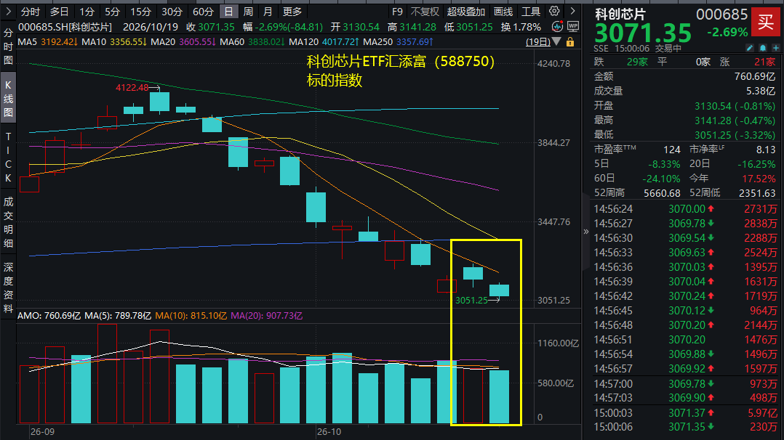The width and height of the screenshot is (784, 440).
Task: Switch to the 多日 chart tab
Action: [59, 12]
